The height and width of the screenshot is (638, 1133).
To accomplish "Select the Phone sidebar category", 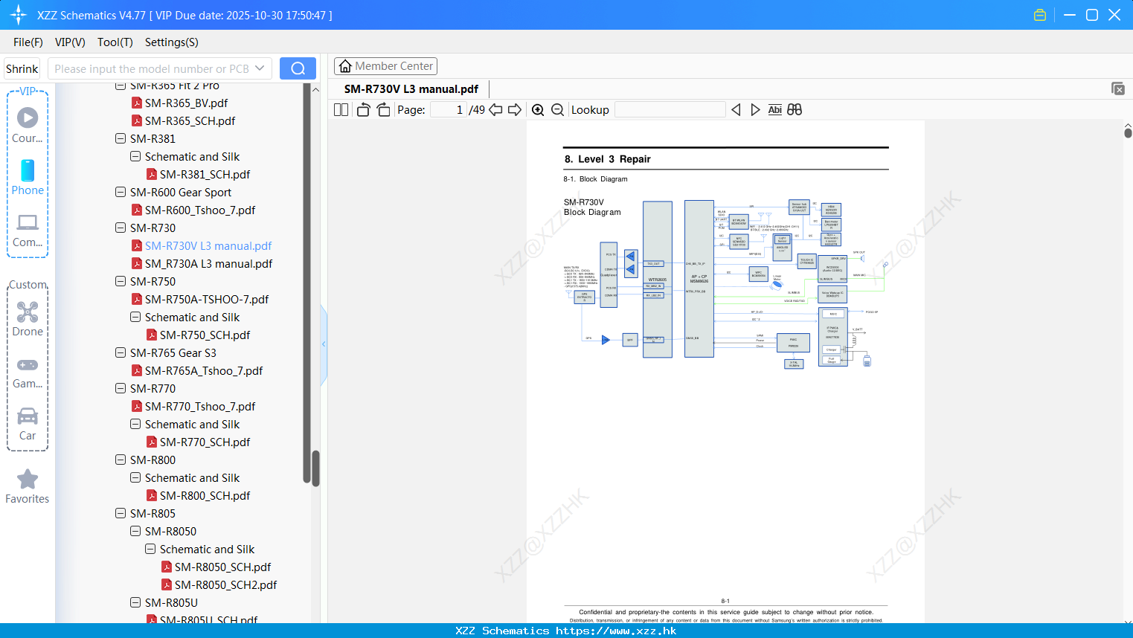I will pos(28,177).
